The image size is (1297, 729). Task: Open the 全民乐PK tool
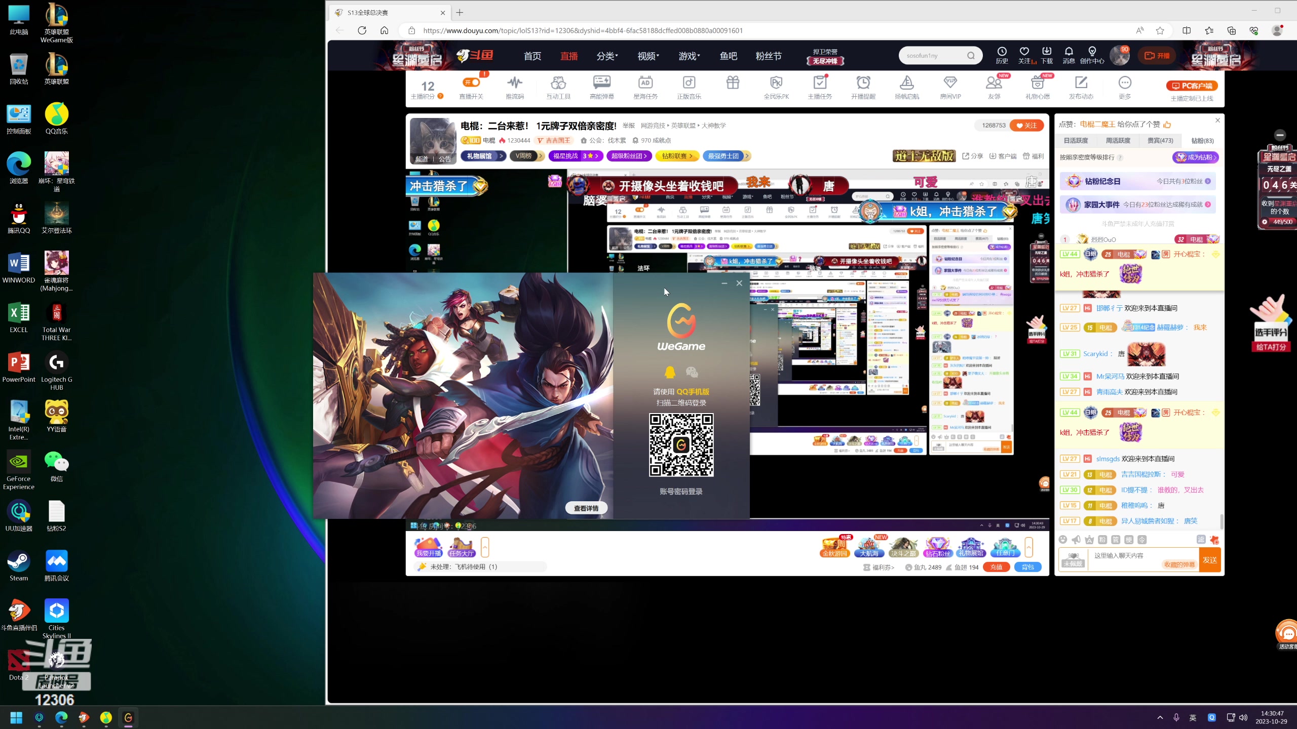(x=776, y=87)
